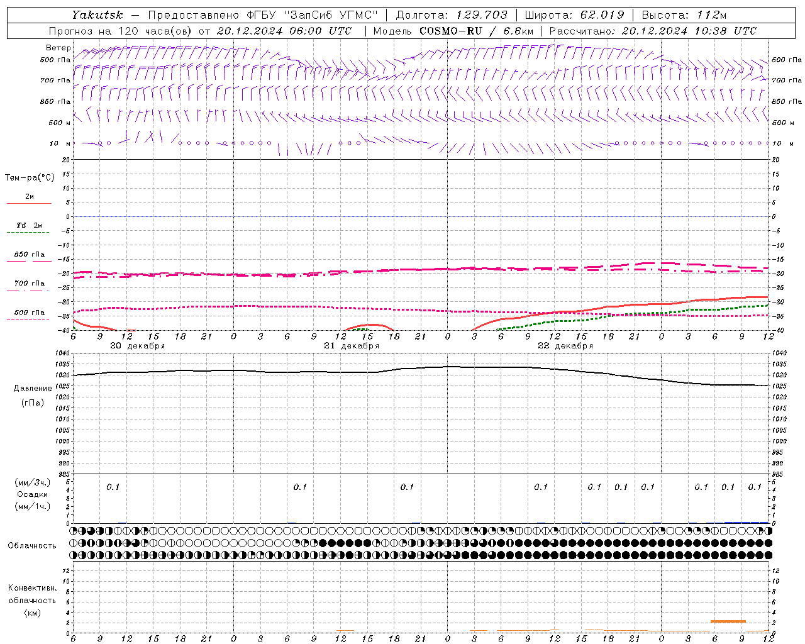Image resolution: width=805 pixels, height=644 pixels.
Task: Click the dotted line sample under 500 гПа legend
Action: pos(28,319)
